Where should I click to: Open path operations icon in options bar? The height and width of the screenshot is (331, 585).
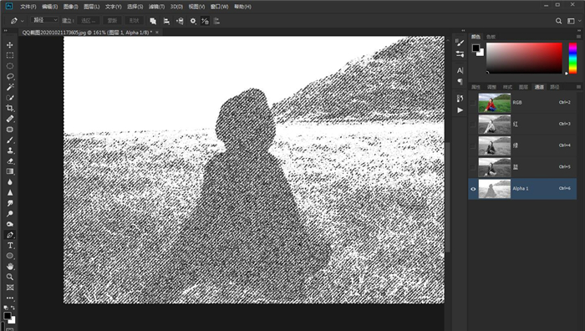point(153,21)
